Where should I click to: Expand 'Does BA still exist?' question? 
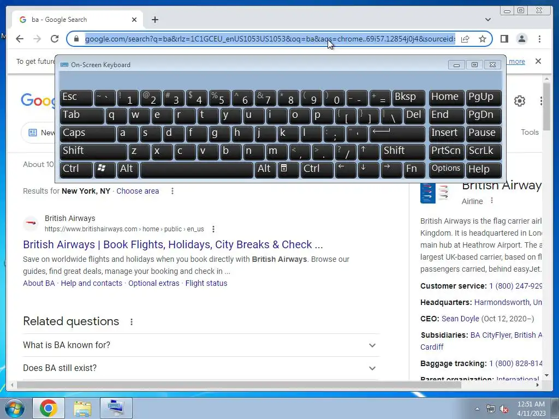click(x=201, y=368)
